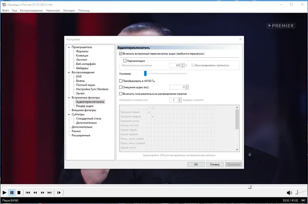This screenshot has height=204, width=308.
Task: Open the Вывод settings page
Action: point(80,81)
